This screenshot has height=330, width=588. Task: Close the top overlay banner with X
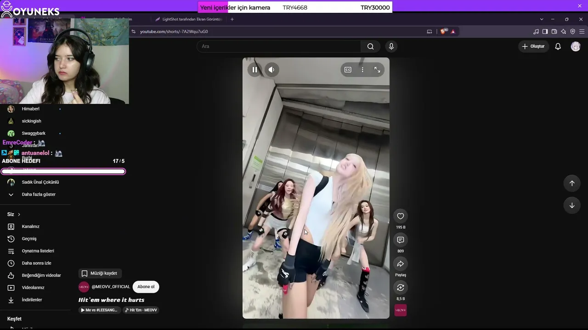[580, 5]
